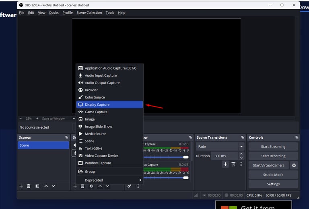Choose Browser source with the globe icon
The width and height of the screenshot is (309, 209).
click(109, 90)
